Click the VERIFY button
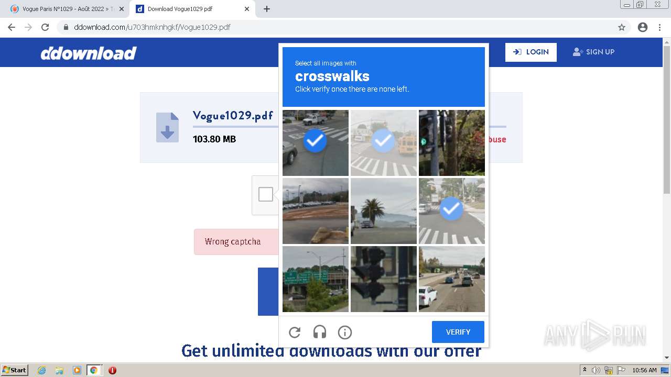 click(x=458, y=332)
